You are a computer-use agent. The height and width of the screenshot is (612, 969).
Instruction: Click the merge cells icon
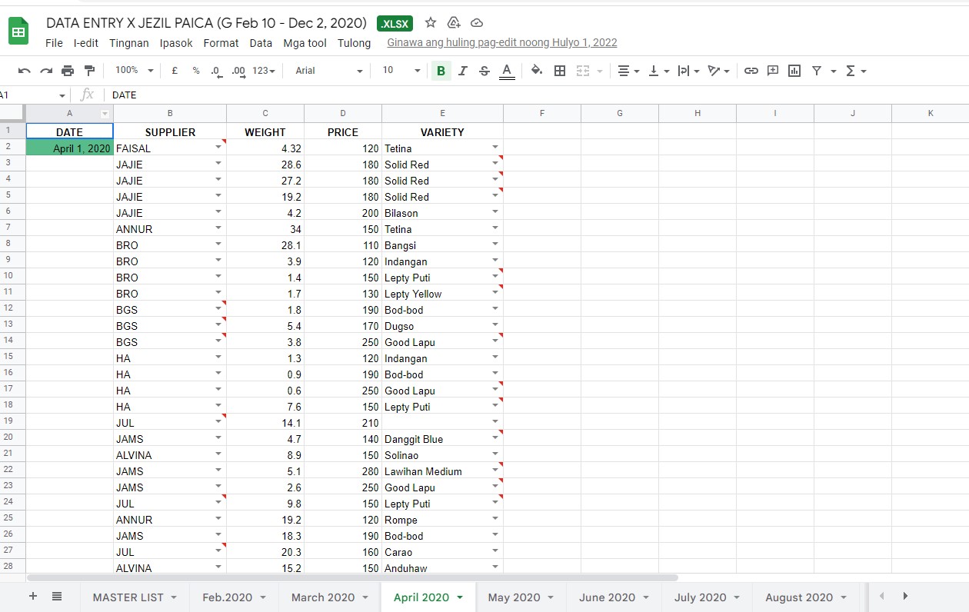point(583,71)
